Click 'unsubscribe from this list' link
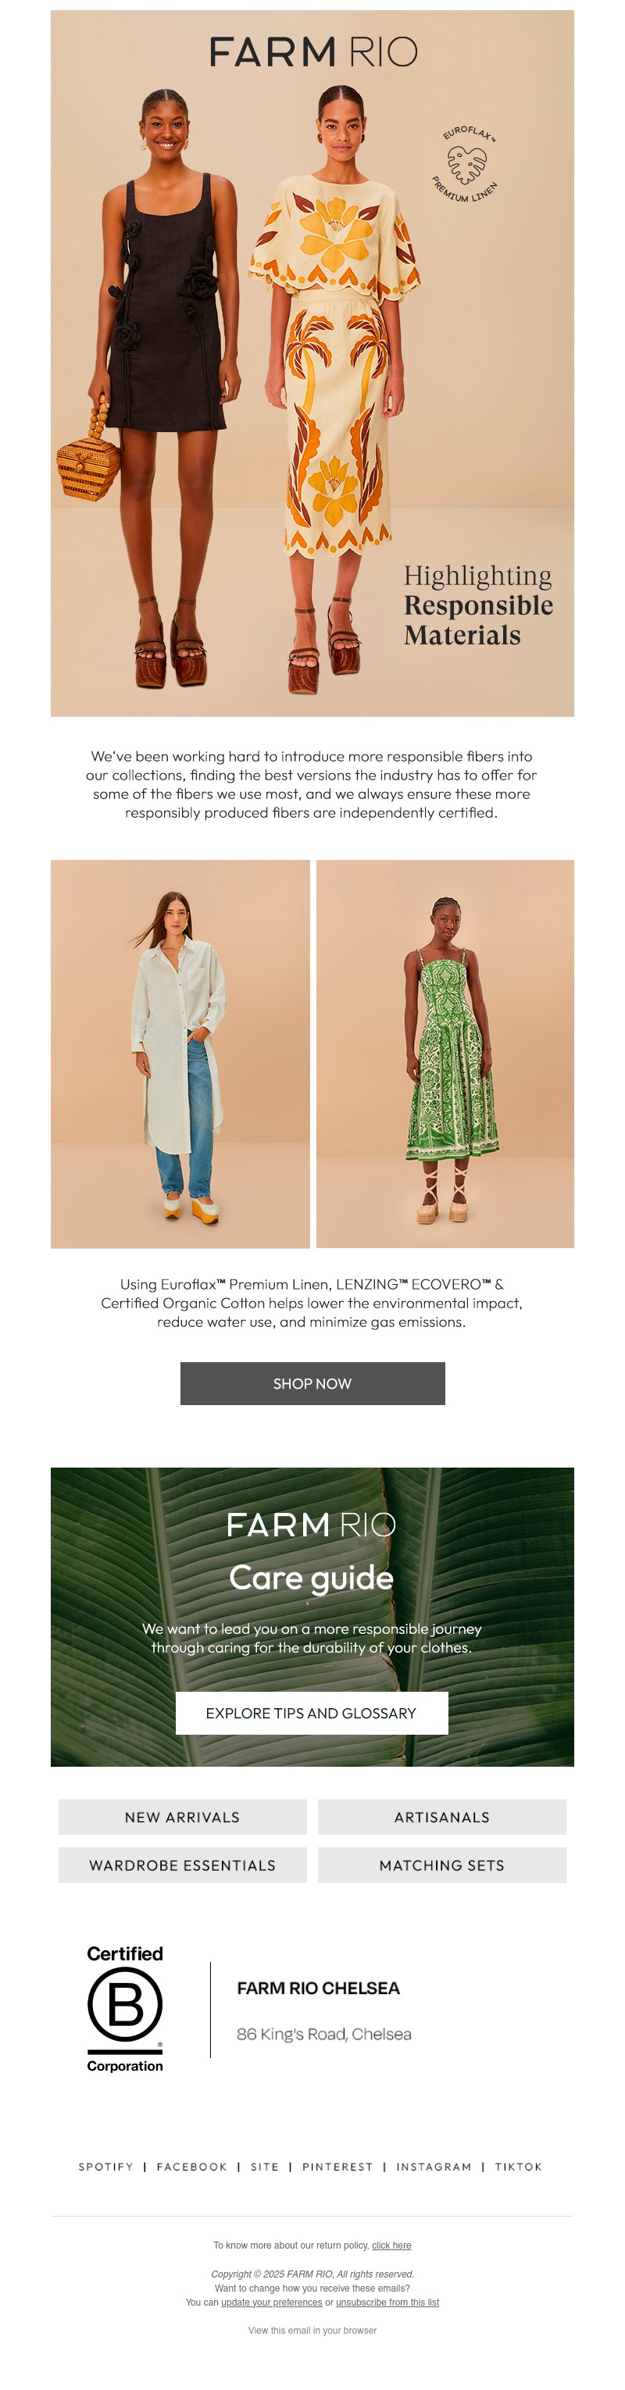 (x=387, y=2302)
